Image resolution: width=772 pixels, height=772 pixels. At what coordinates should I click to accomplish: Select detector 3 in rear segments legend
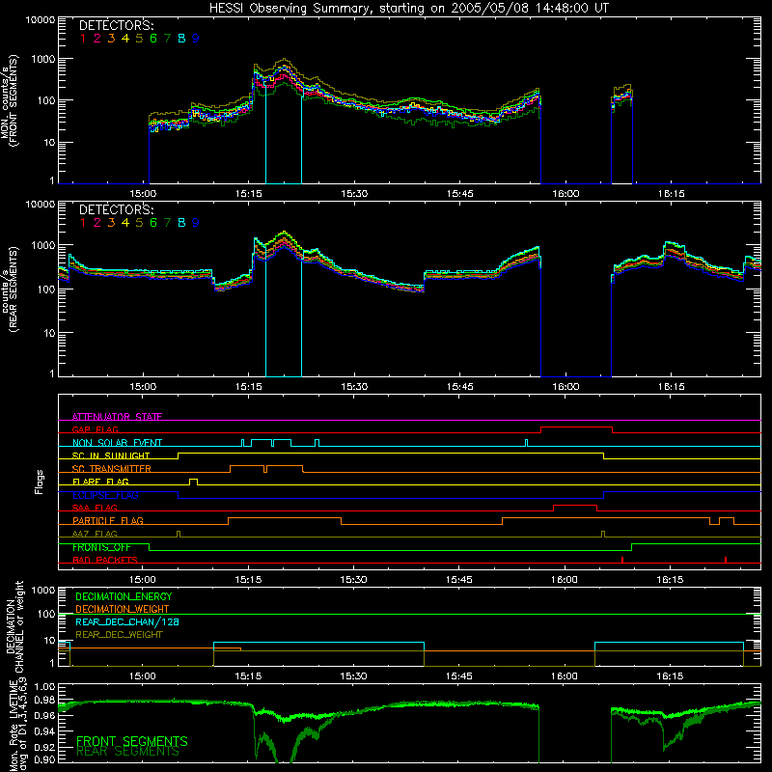(x=111, y=223)
